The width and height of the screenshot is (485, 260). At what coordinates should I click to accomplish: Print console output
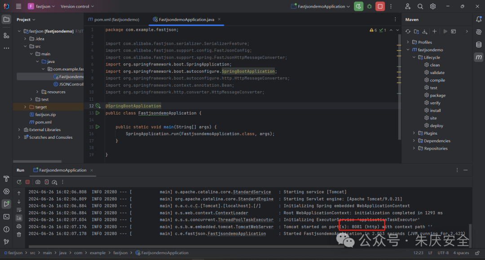(x=19, y=226)
